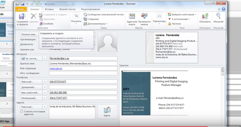Screen dimensions: 241x127
Task: Open dropdown next to Рабочий phone
Action: click(45, 82)
